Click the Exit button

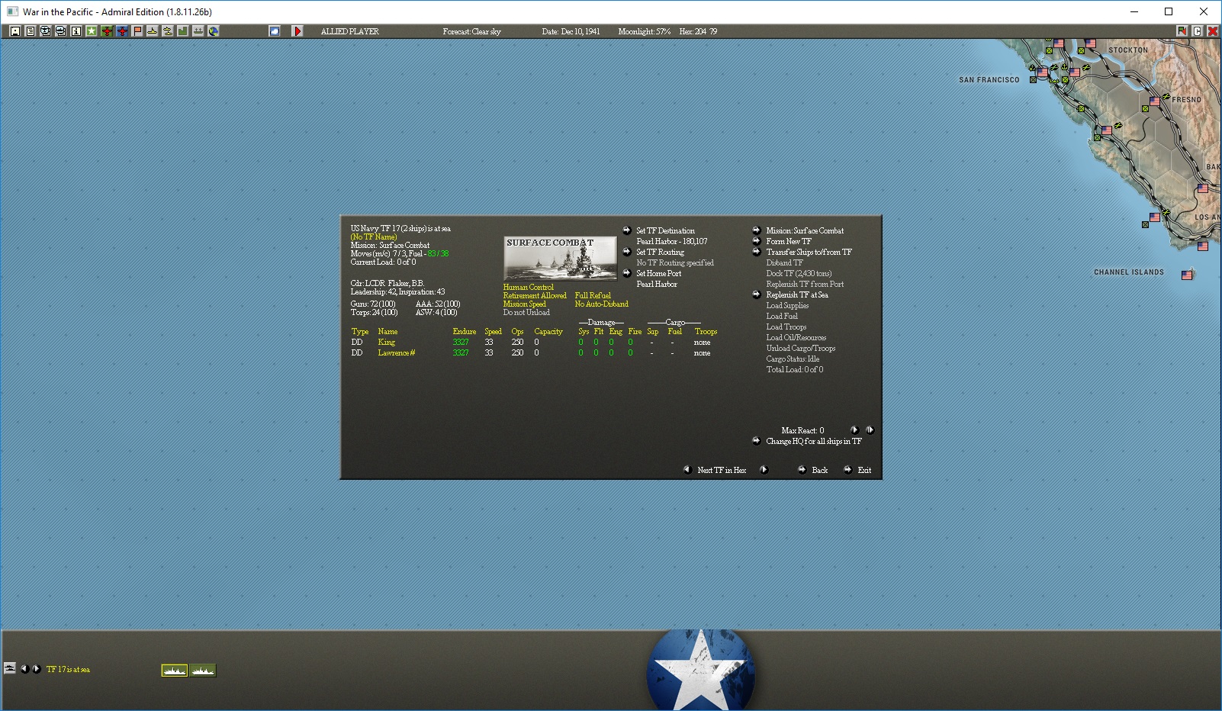(864, 470)
